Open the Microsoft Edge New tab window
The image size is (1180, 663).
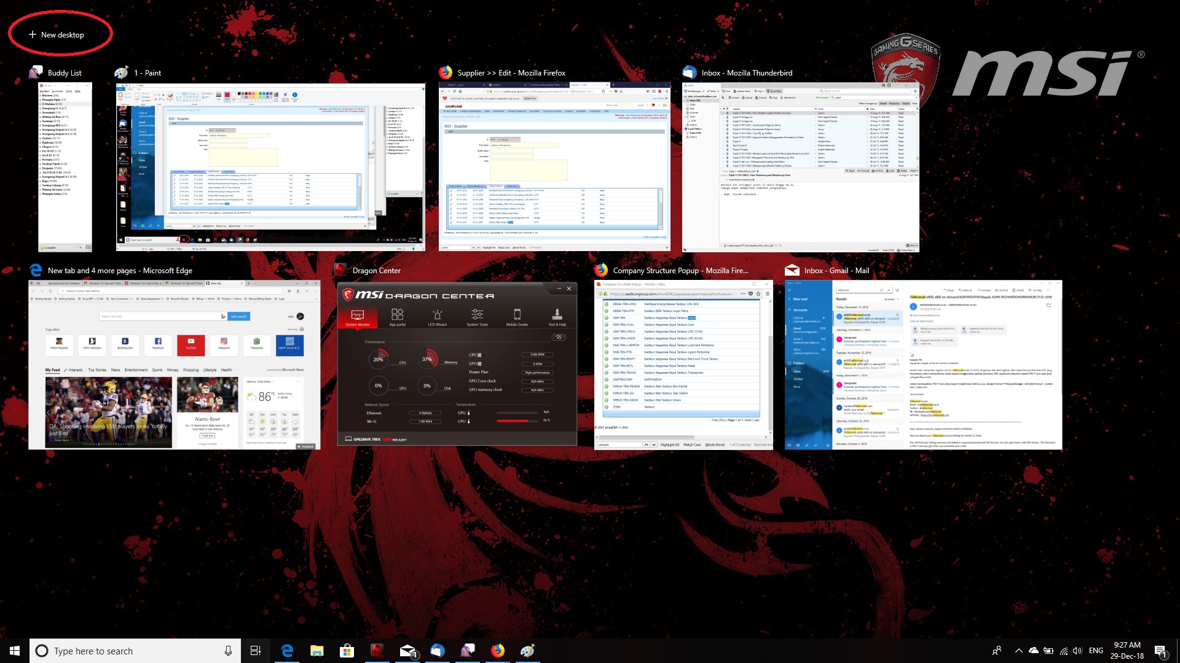[174, 365]
